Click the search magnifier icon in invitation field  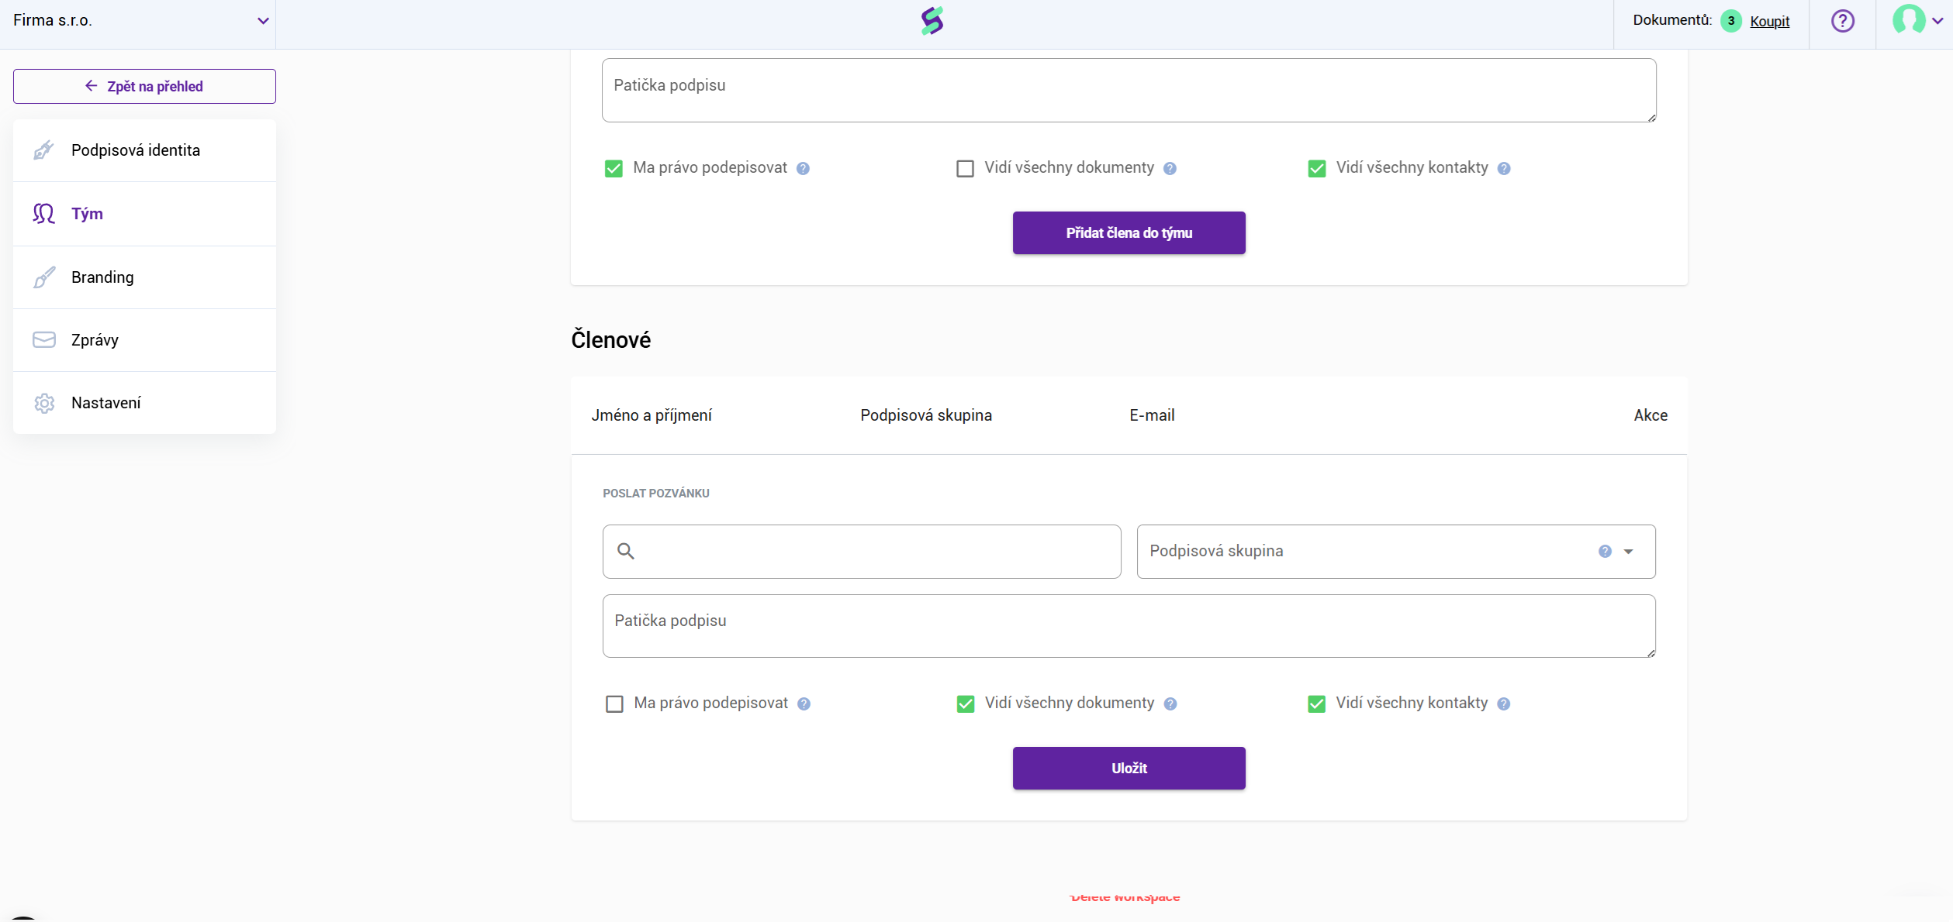(x=626, y=551)
